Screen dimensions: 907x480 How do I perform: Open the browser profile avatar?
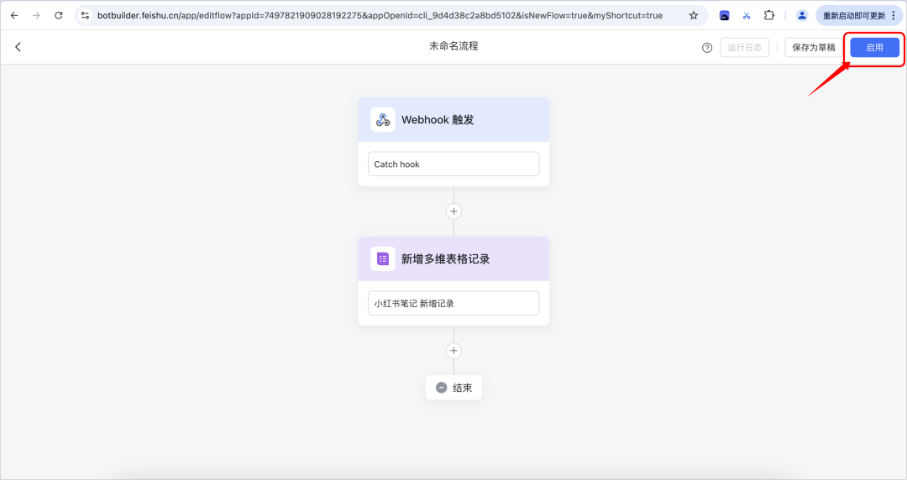click(x=802, y=16)
